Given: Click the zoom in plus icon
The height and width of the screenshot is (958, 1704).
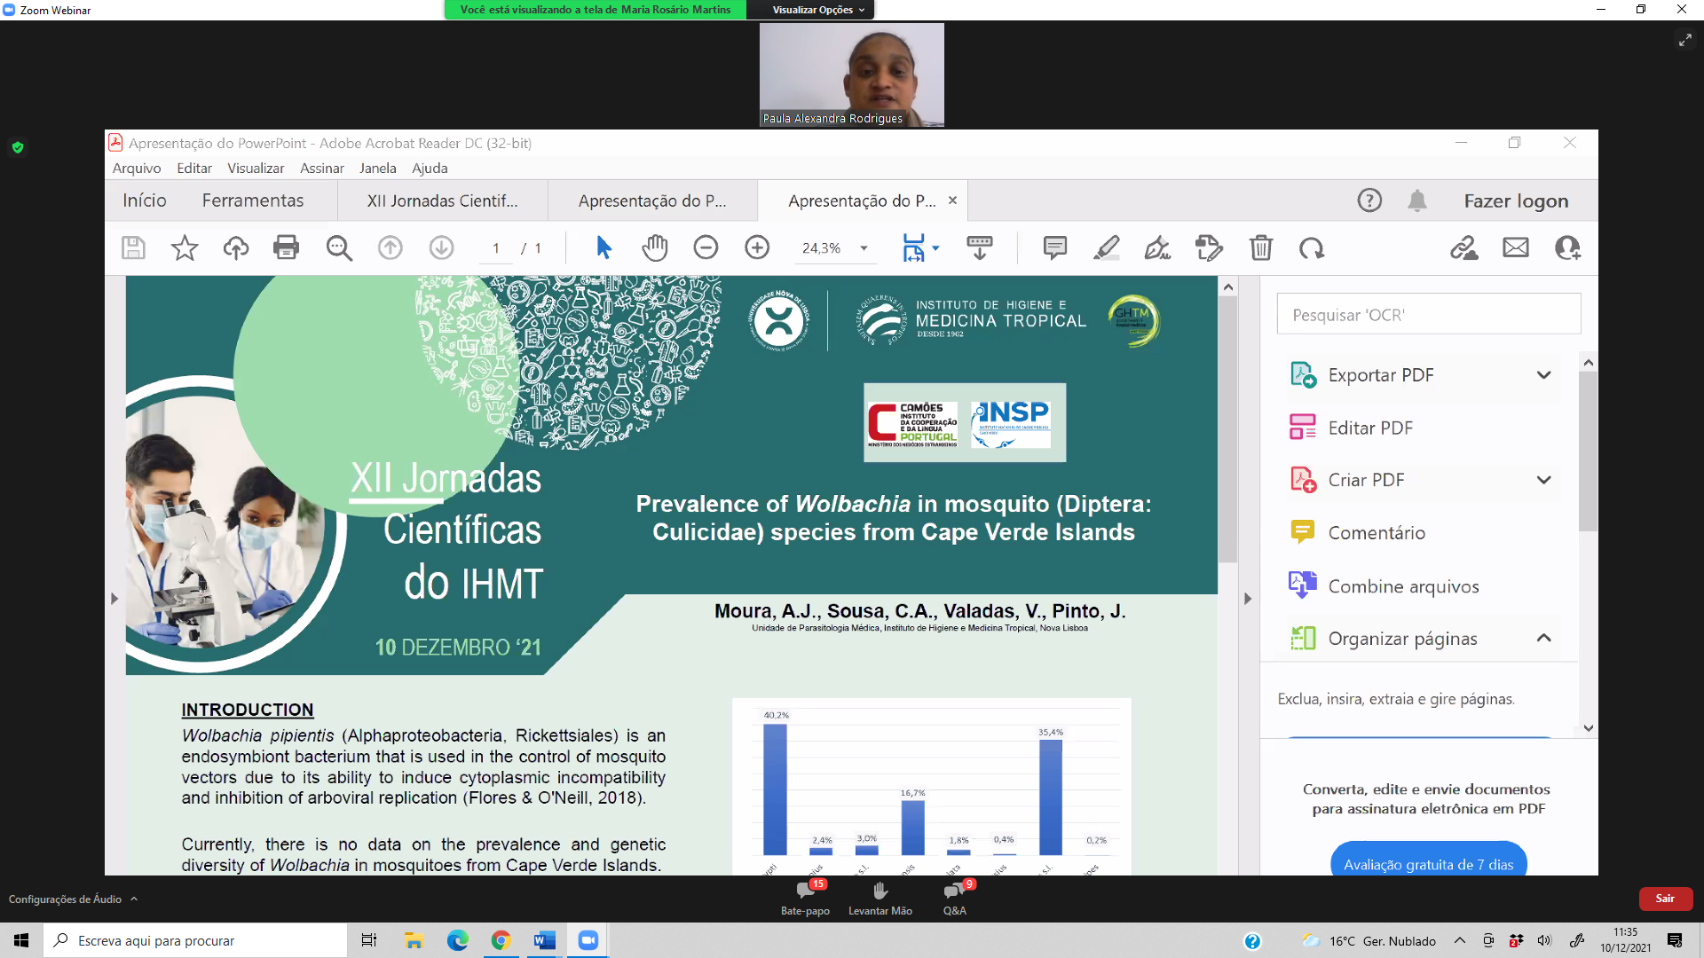Looking at the screenshot, I should click(x=757, y=247).
